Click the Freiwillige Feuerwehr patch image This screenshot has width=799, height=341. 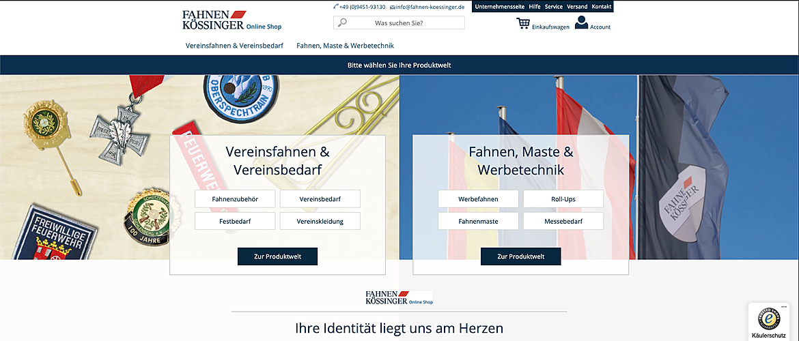point(55,233)
